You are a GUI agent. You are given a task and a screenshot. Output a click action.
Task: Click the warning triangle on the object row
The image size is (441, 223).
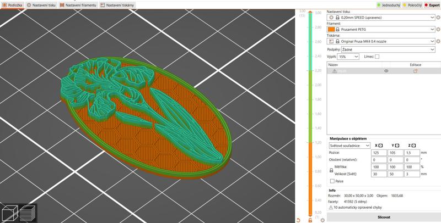point(335,71)
